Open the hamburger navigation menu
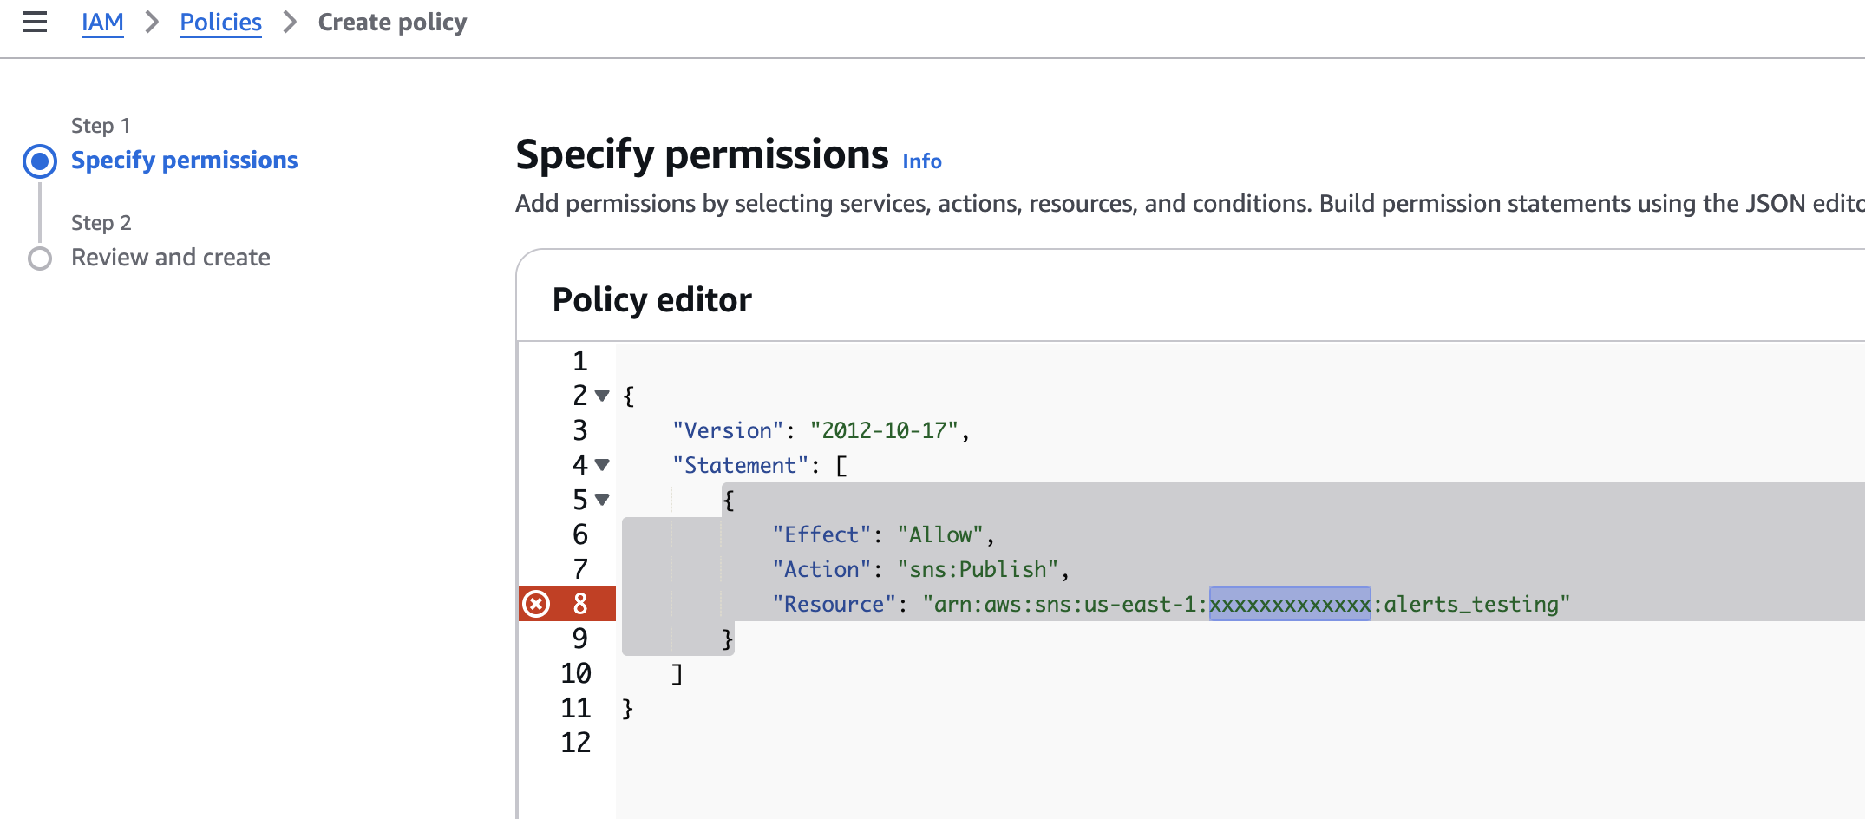This screenshot has width=1865, height=819. point(35,22)
